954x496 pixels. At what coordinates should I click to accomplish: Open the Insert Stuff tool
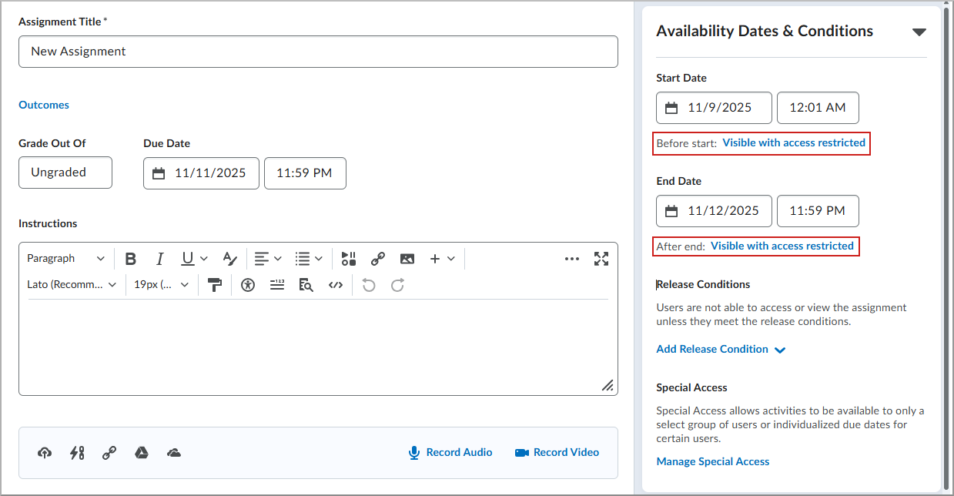pyautogui.click(x=347, y=258)
